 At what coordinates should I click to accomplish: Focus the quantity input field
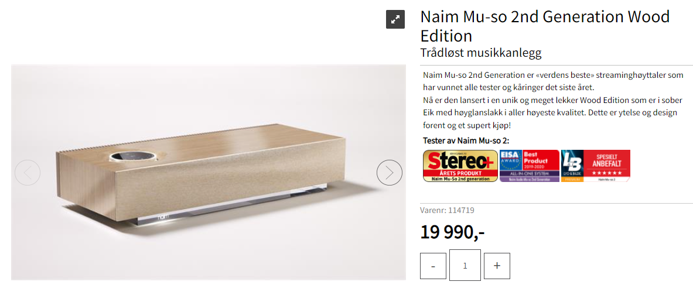pos(465,266)
